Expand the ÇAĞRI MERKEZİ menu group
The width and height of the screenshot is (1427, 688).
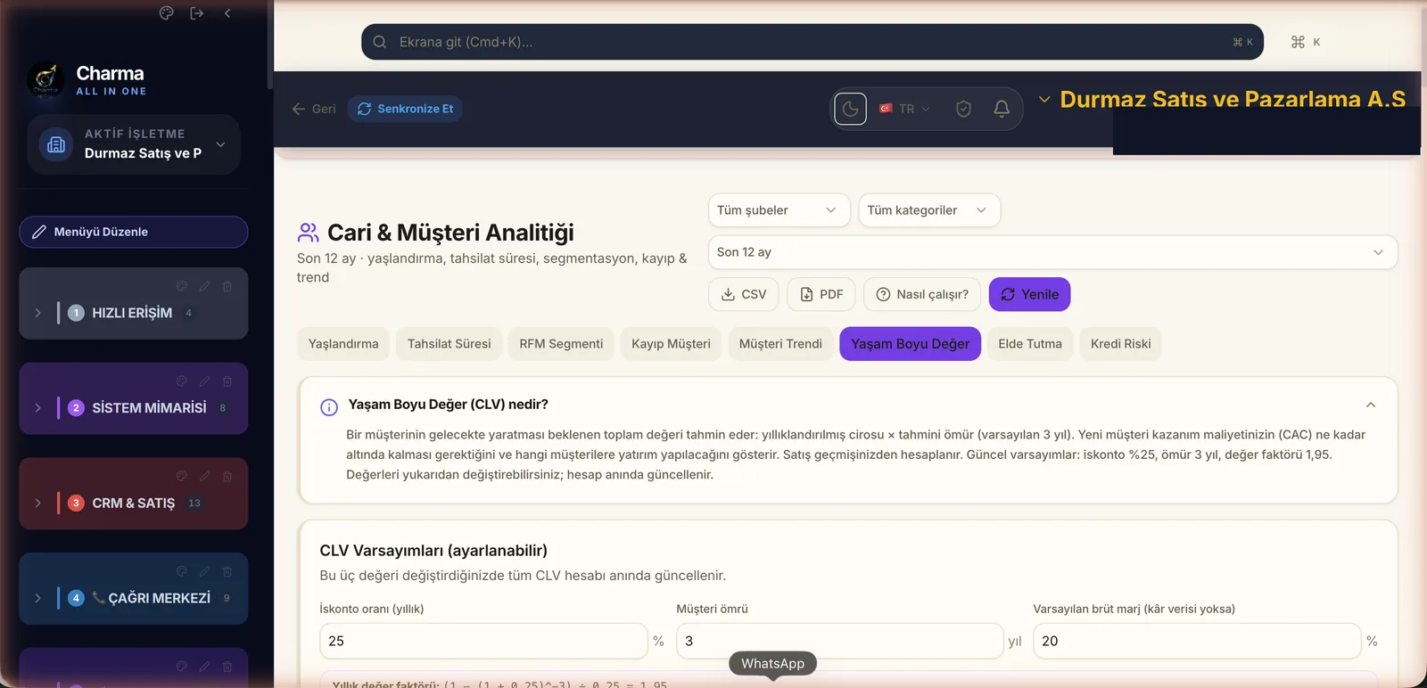pyautogui.click(x=37, y=598)
